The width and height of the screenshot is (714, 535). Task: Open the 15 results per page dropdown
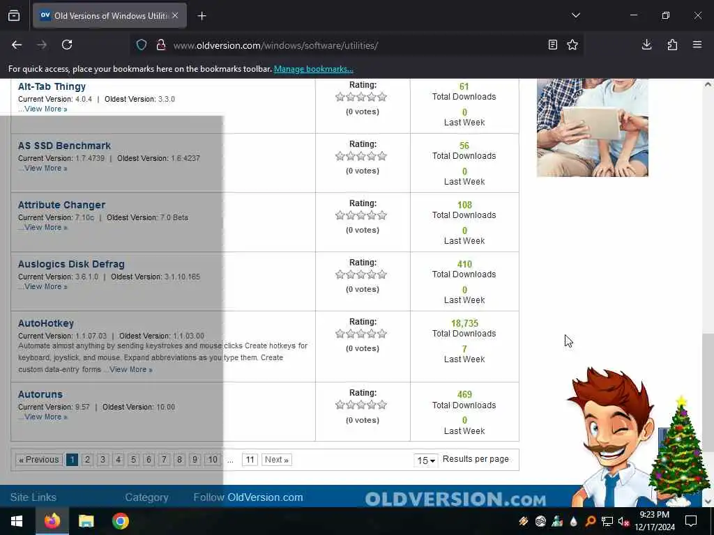pyautogui.click(x=426, y=460)
